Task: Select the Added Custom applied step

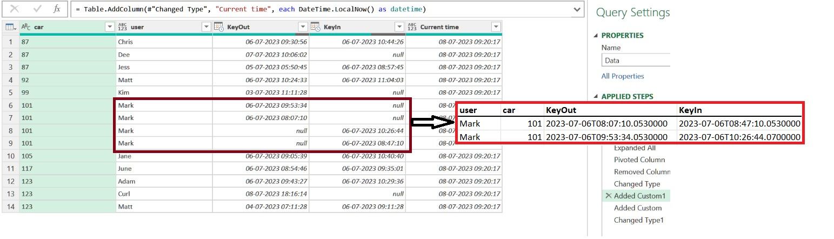Action: (638, 208)
